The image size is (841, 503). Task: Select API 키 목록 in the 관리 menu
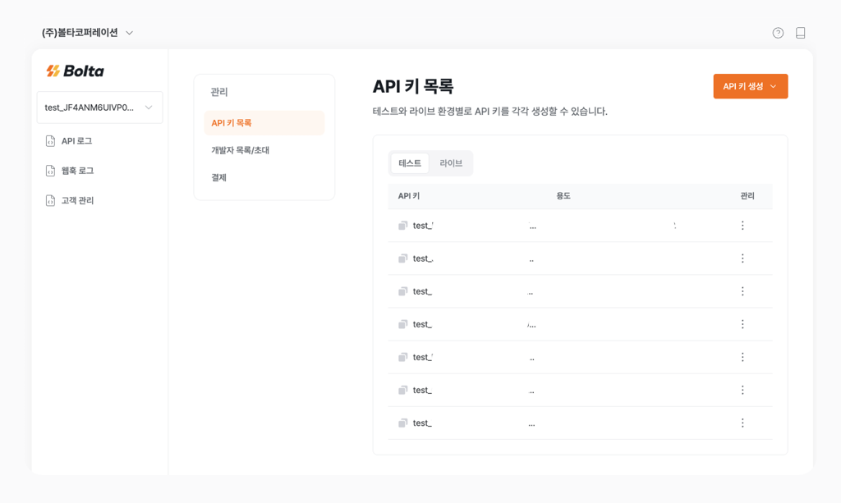(x=264, y=123)
